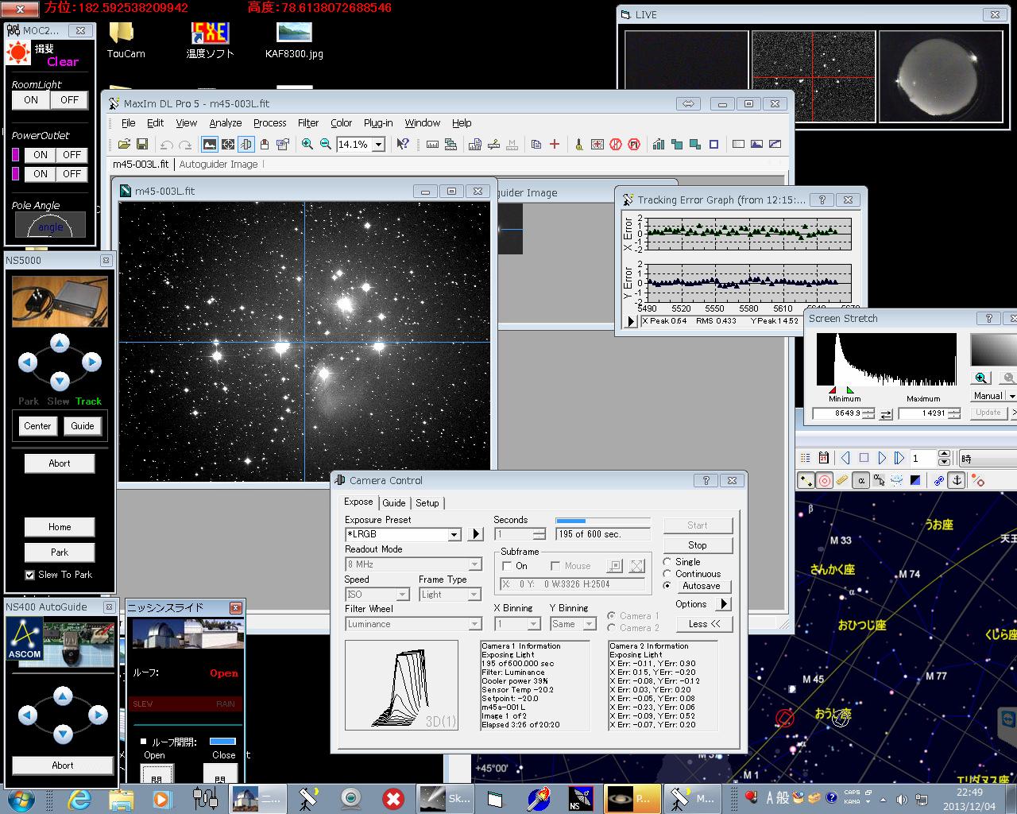Screen dimensions: 1017x814
Task: Click NS5000 left arrow slew button
Action: [28, 362]
